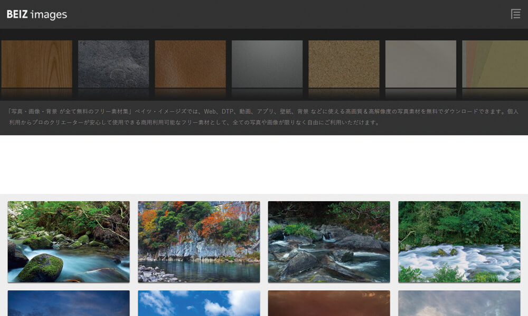Open the dark blue sky photo

(x=69, y=303)
